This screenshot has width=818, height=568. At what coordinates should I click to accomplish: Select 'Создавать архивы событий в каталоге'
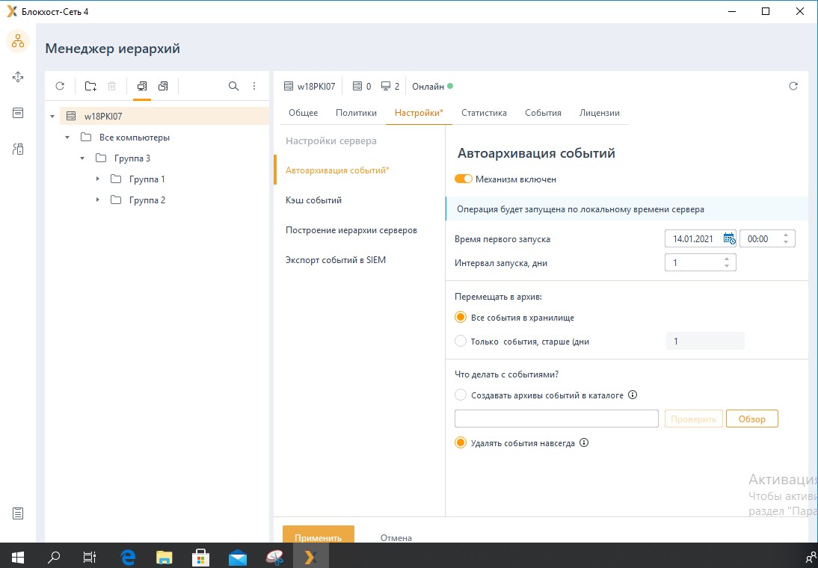460,395
